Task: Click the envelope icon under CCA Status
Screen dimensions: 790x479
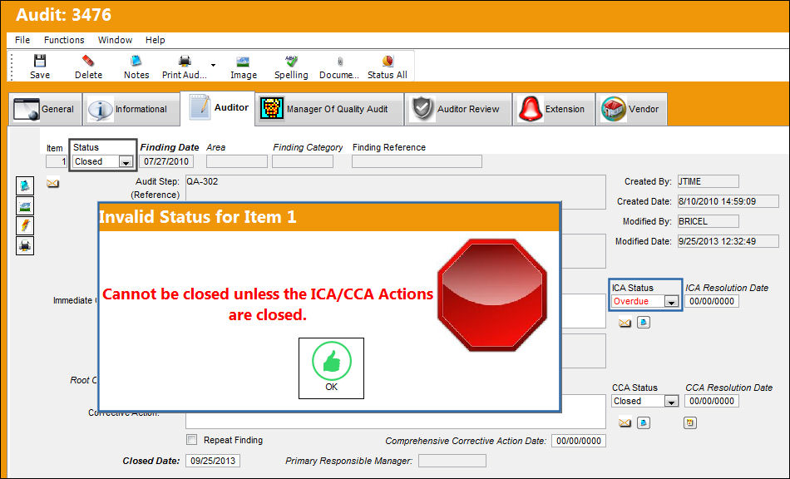Action: pyautogui.click(x=625, y=422)
